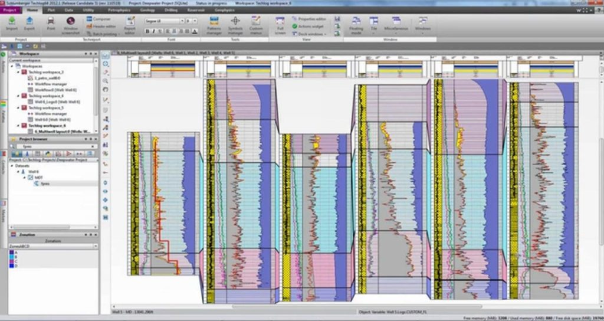Click the Project browser search field
Viewport: 604px width, 321px height.
coord(56,146)
